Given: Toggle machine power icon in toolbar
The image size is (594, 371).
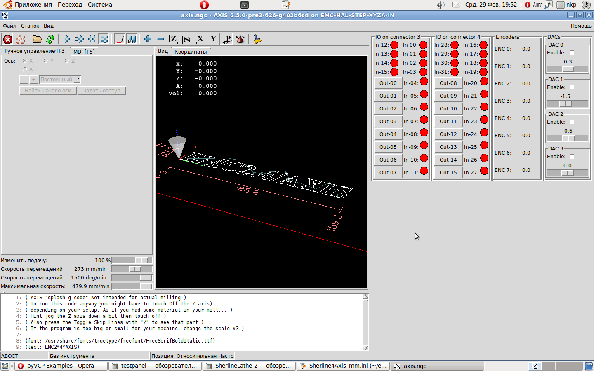Looking at the screenshot, I should [x=20, y=39].
